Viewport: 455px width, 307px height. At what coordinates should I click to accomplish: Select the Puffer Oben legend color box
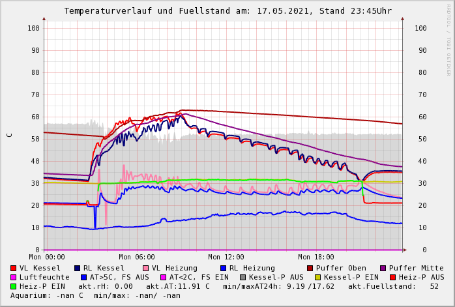coord(310,268)
